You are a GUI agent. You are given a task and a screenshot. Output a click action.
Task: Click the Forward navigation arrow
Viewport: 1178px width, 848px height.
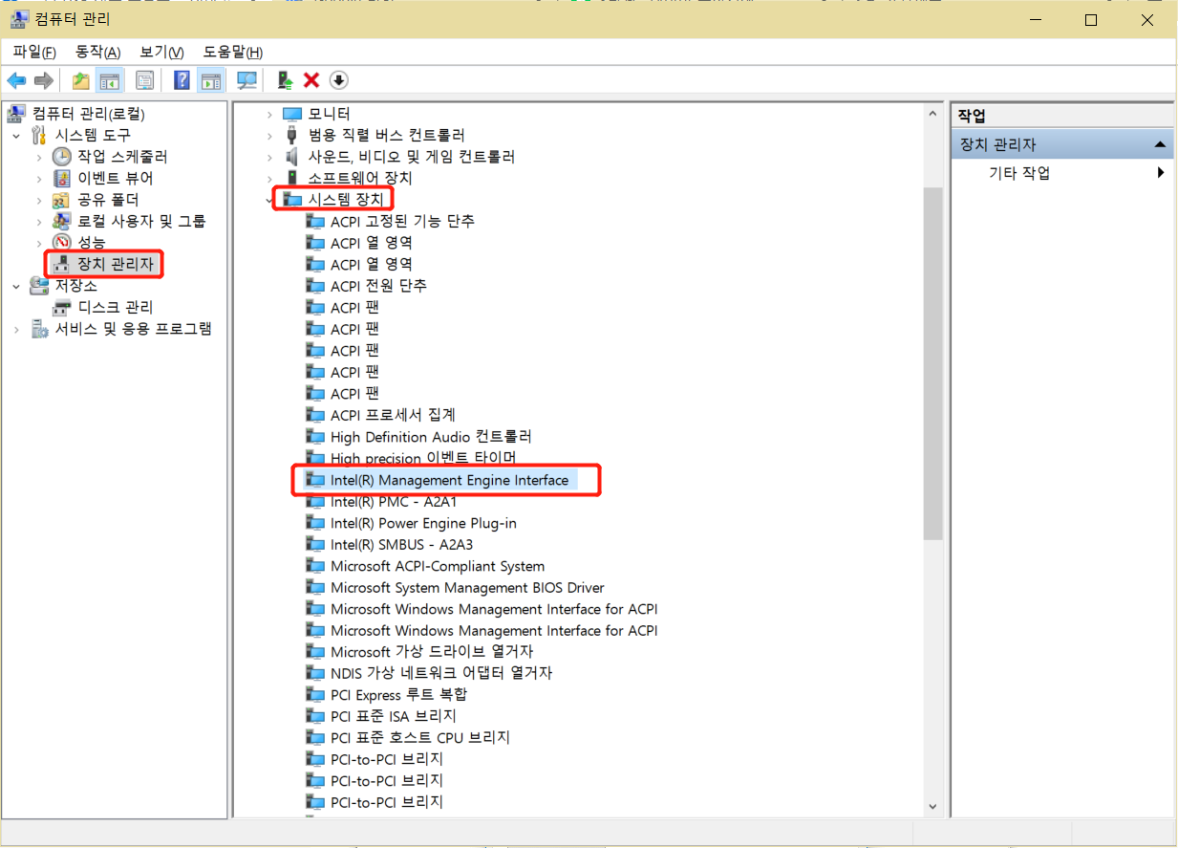tap(44, 80)
